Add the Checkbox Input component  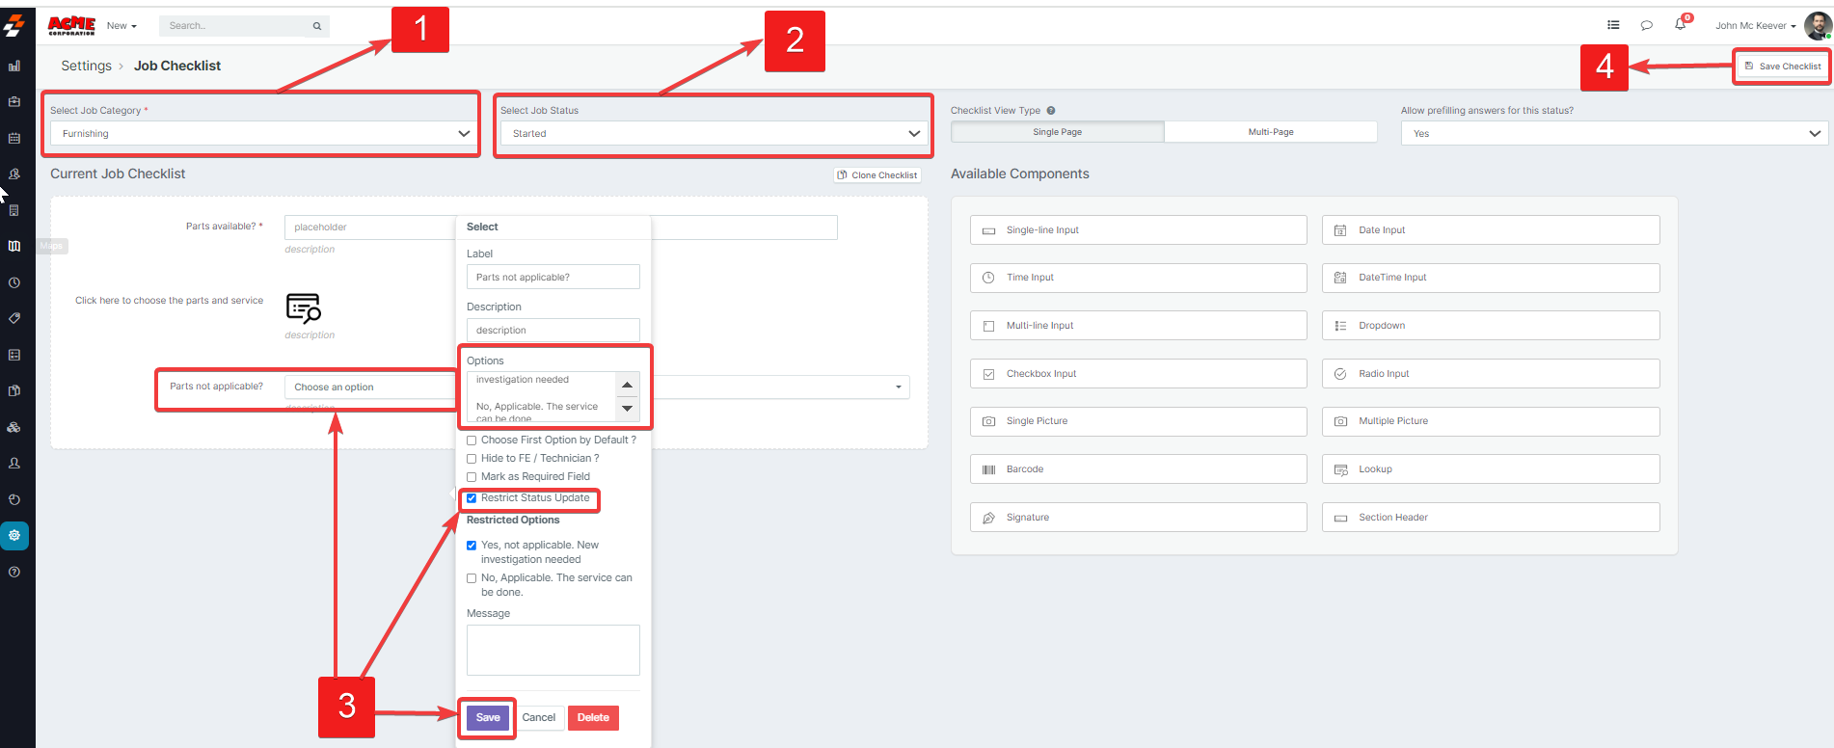[x=1139, y=374]
